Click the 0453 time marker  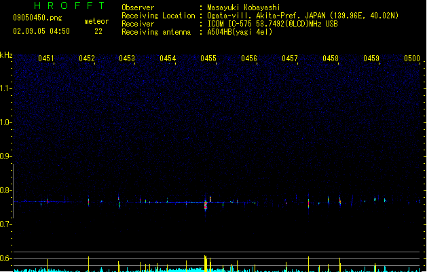127,58
